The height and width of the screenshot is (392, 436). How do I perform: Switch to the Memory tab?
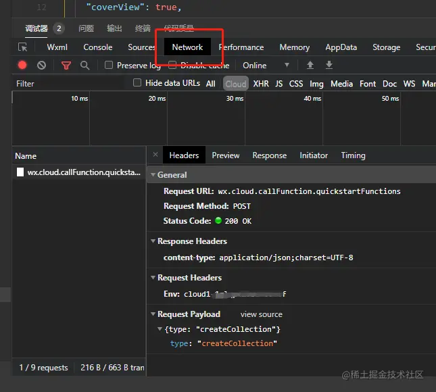[295, 47]
